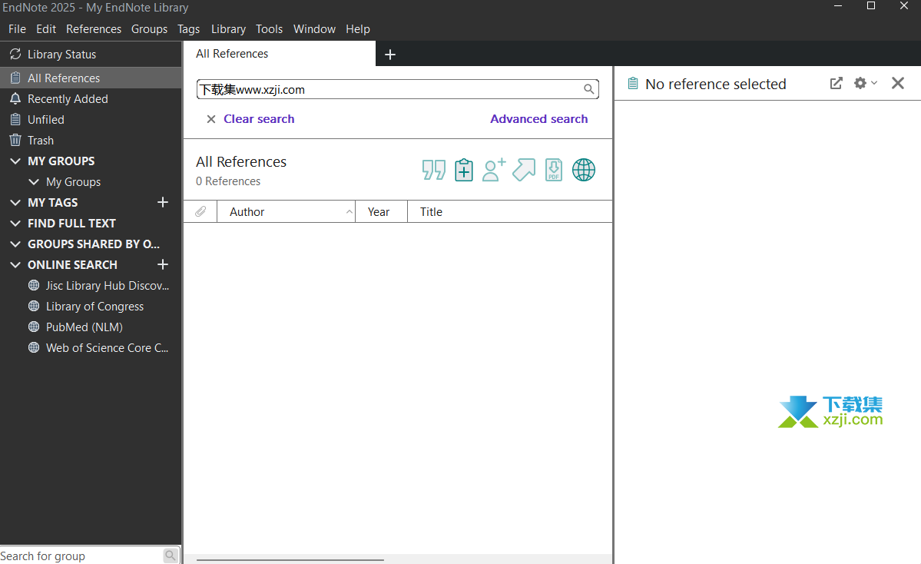Viewport: 921px width, 564px height.
Task: Select Unfiled in sidebar
Action: click(91, 119)
